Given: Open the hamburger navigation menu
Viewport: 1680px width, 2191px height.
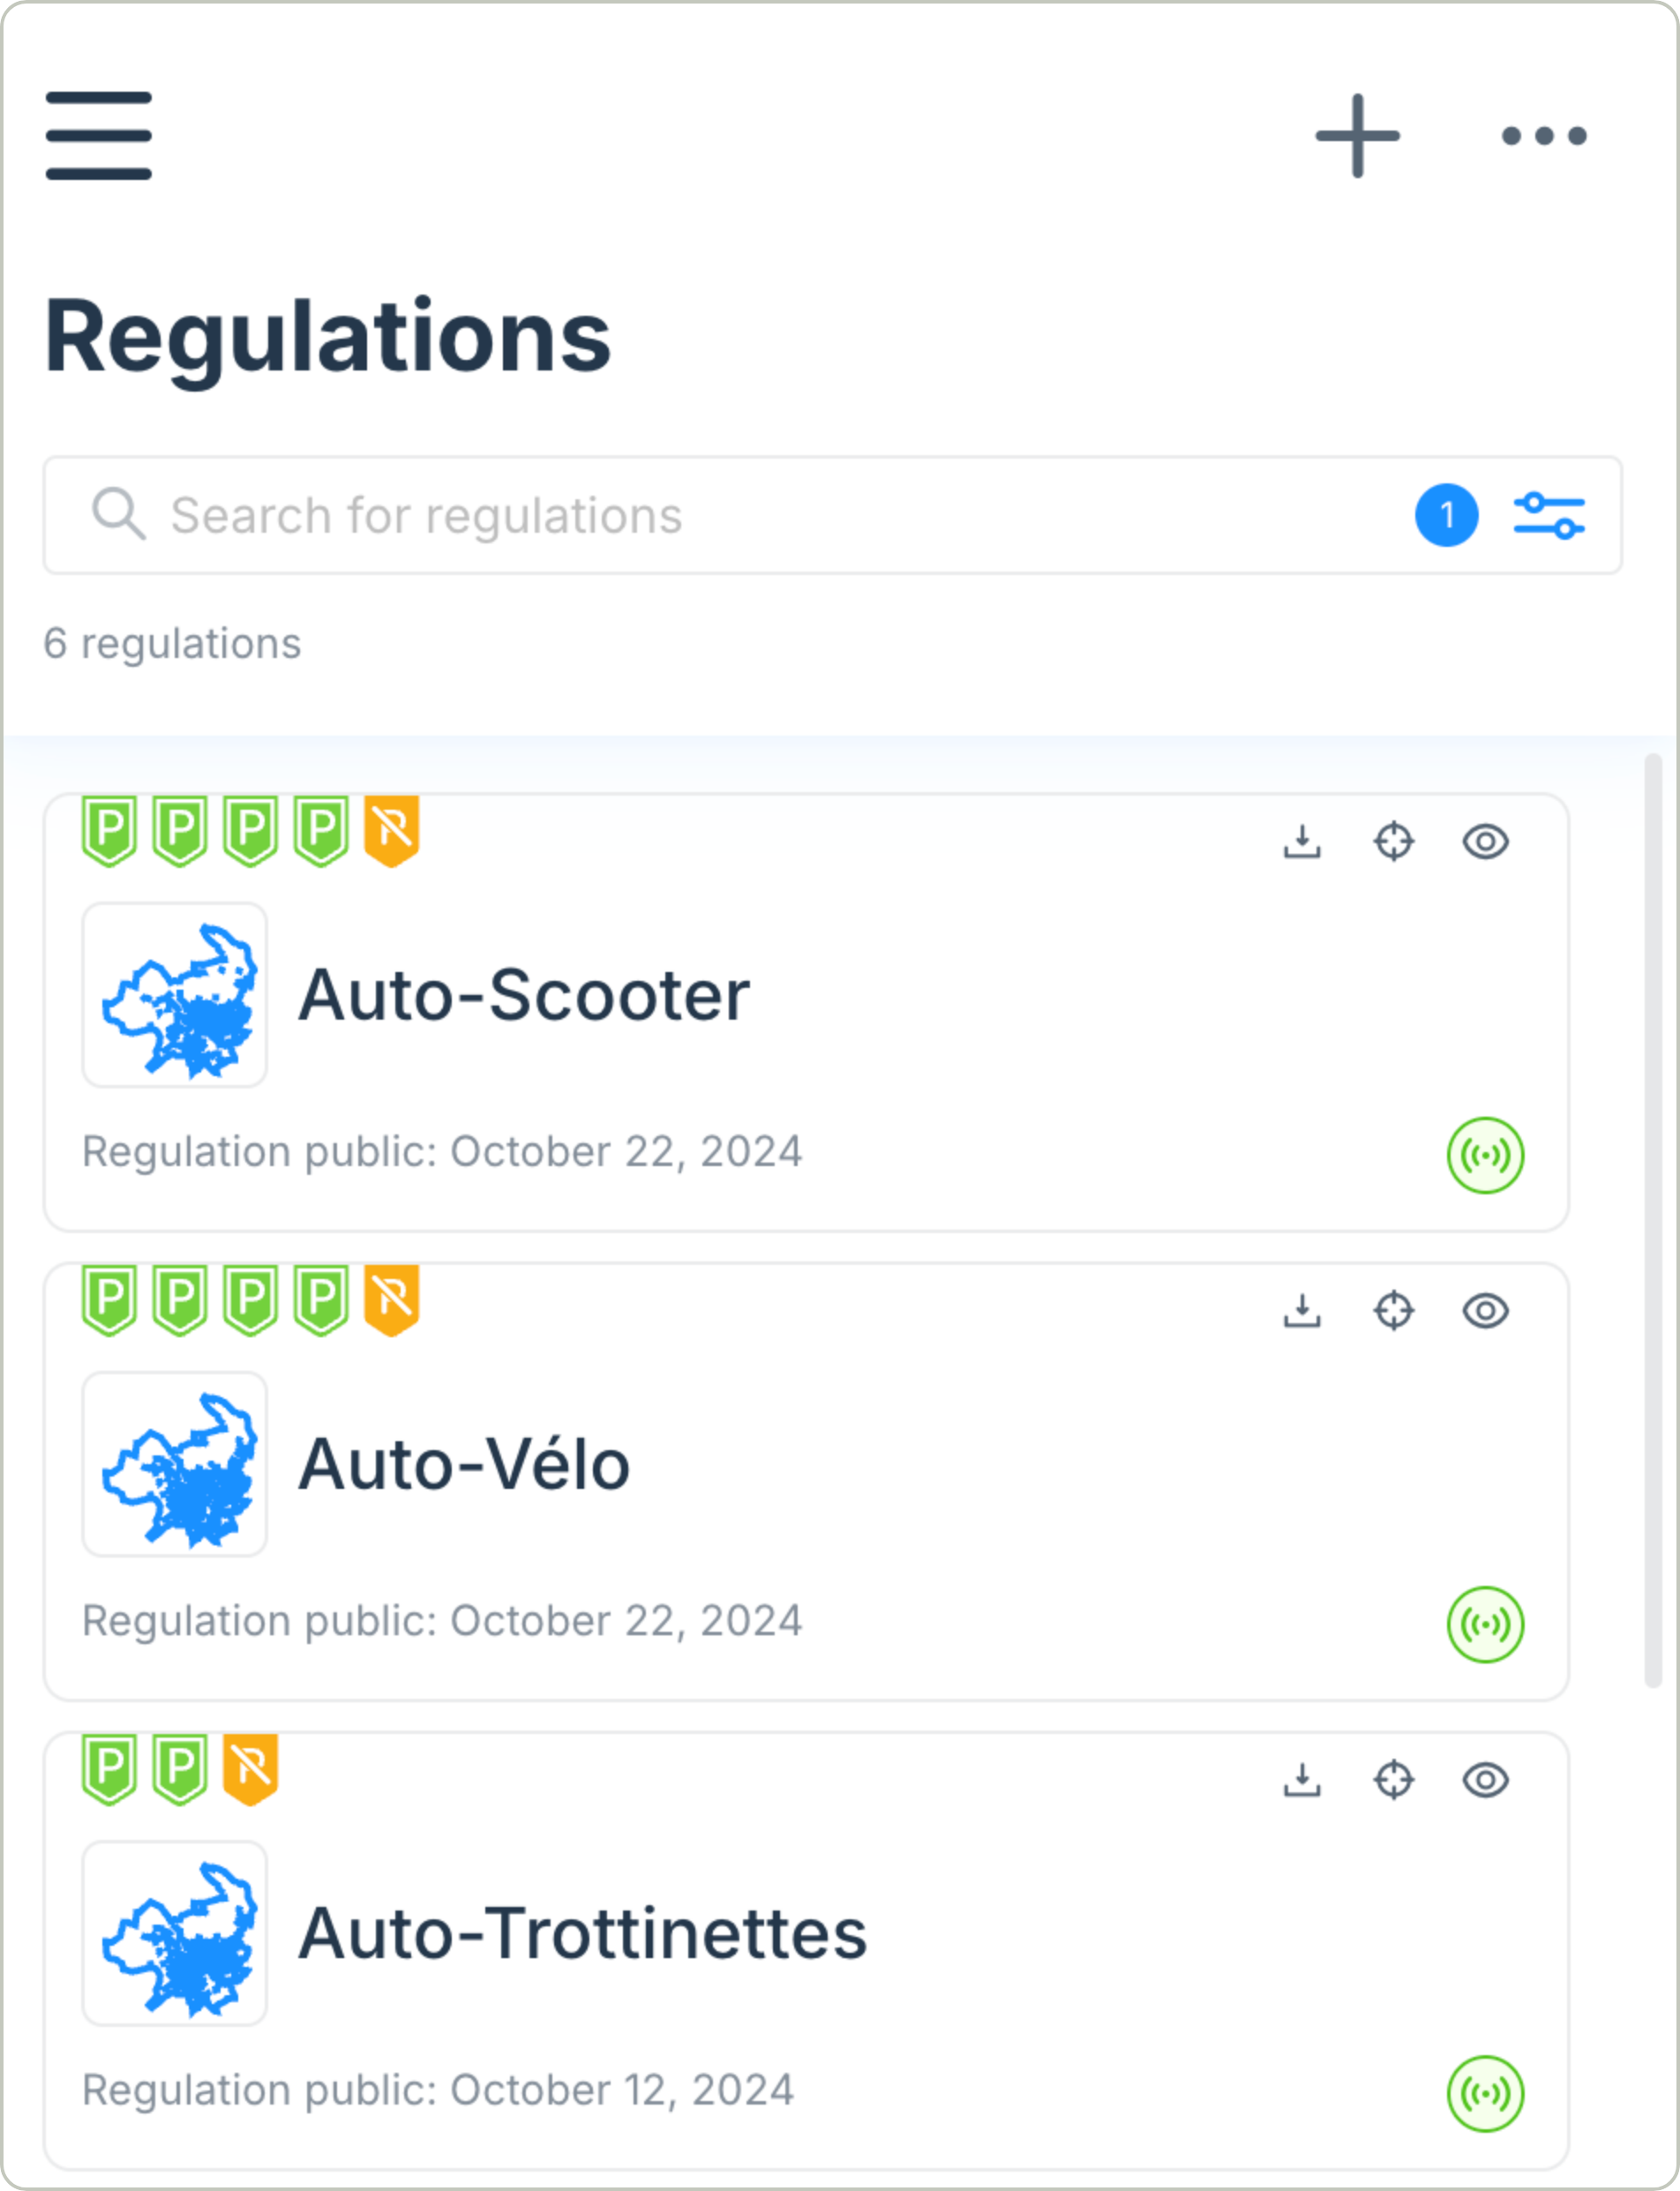Looking at the screenshot, I should (x=98, y=136).
